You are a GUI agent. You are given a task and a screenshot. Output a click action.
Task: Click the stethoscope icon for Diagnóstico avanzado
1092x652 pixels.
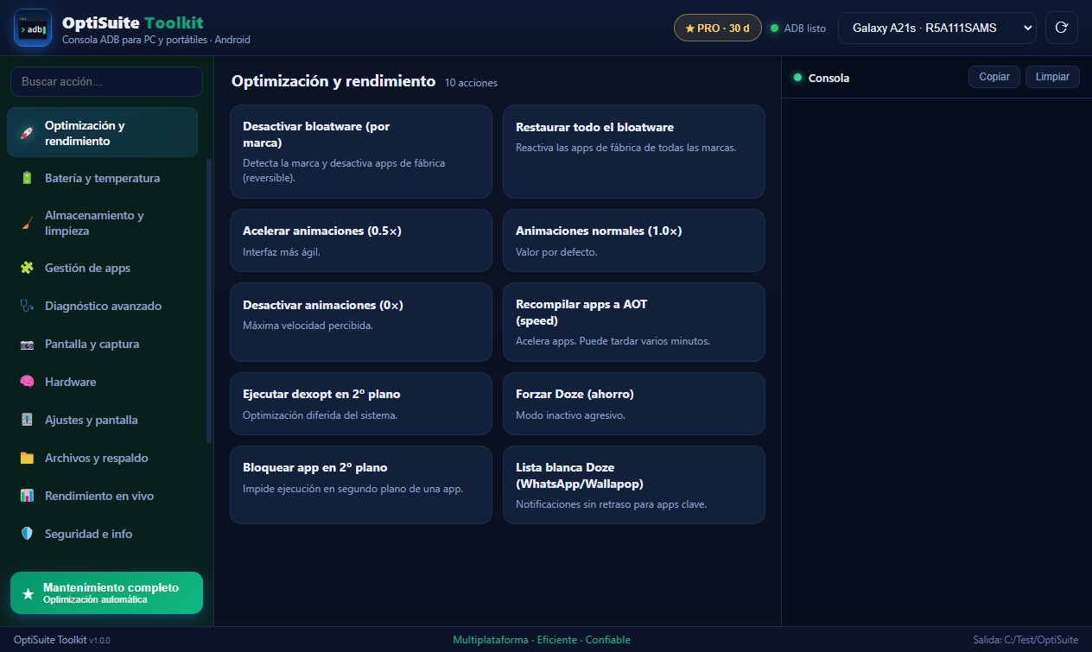(27, 306)
